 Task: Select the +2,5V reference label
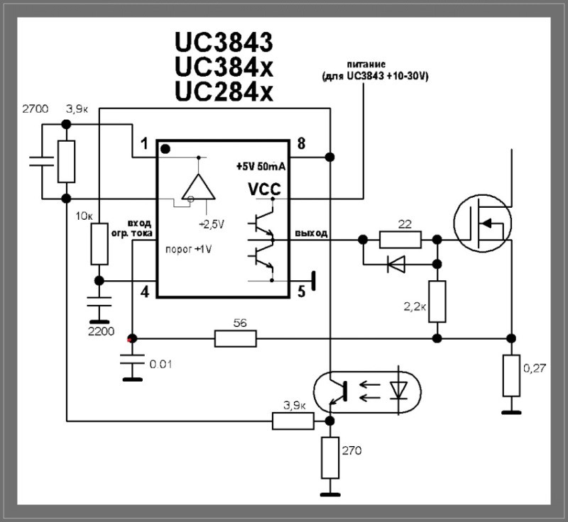212,224
